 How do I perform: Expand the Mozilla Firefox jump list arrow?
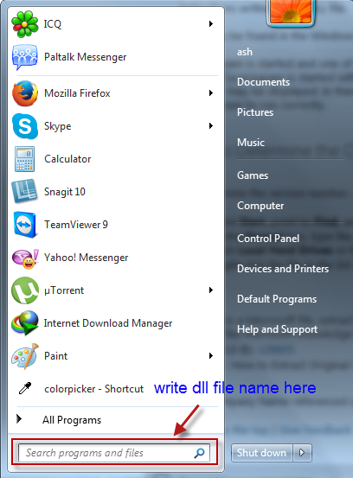(x=211, y=93)
